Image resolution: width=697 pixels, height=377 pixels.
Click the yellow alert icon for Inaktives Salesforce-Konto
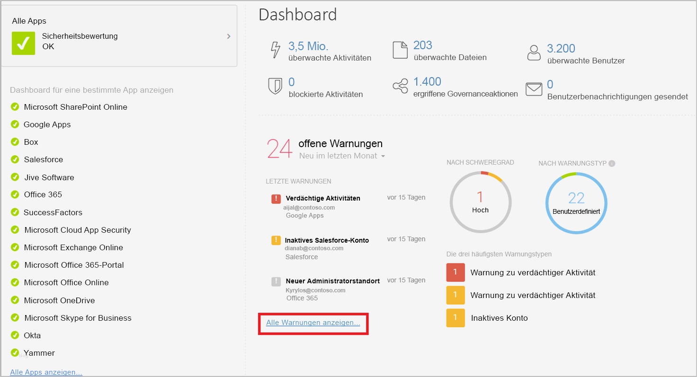pyautogui.click(x=276, y=240)
